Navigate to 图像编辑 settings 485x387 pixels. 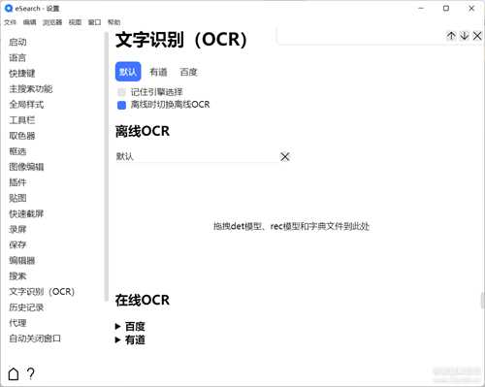pyautogui.click(x=26, y=167)
